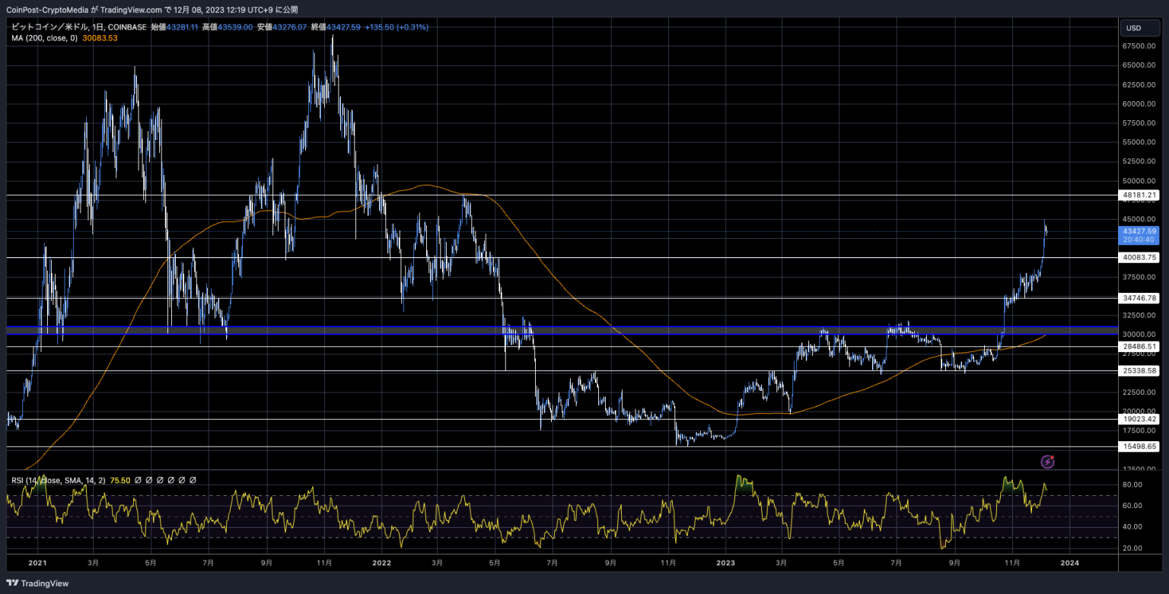This screenshot has width=1169, height=594.
Task: Click the 2023 label on time axis
Action: click(725, 563)
